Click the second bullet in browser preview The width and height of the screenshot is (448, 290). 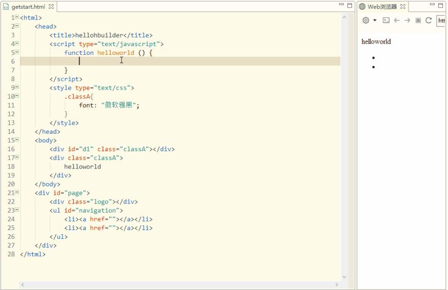coord(374,67)
